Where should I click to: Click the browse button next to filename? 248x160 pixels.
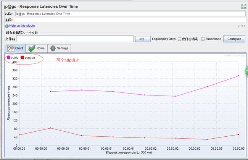[143, 39]
